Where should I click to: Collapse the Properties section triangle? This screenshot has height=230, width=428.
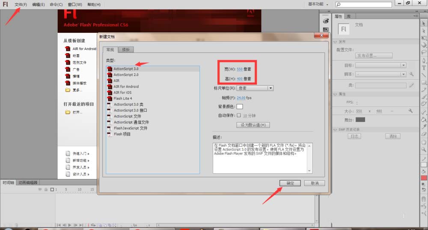coord(336,94)
